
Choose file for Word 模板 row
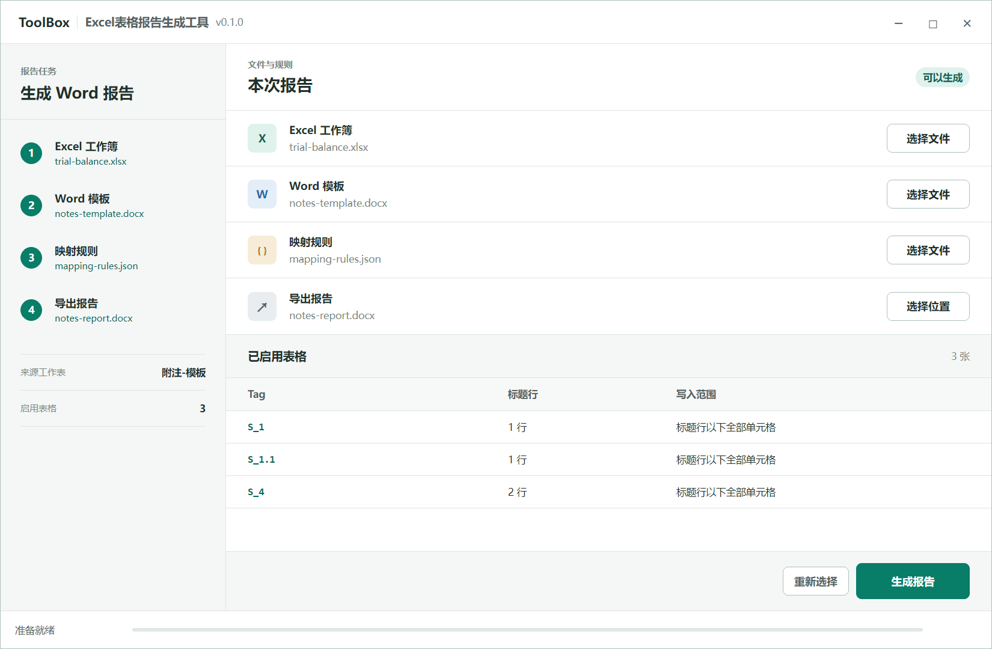(928, 194)
